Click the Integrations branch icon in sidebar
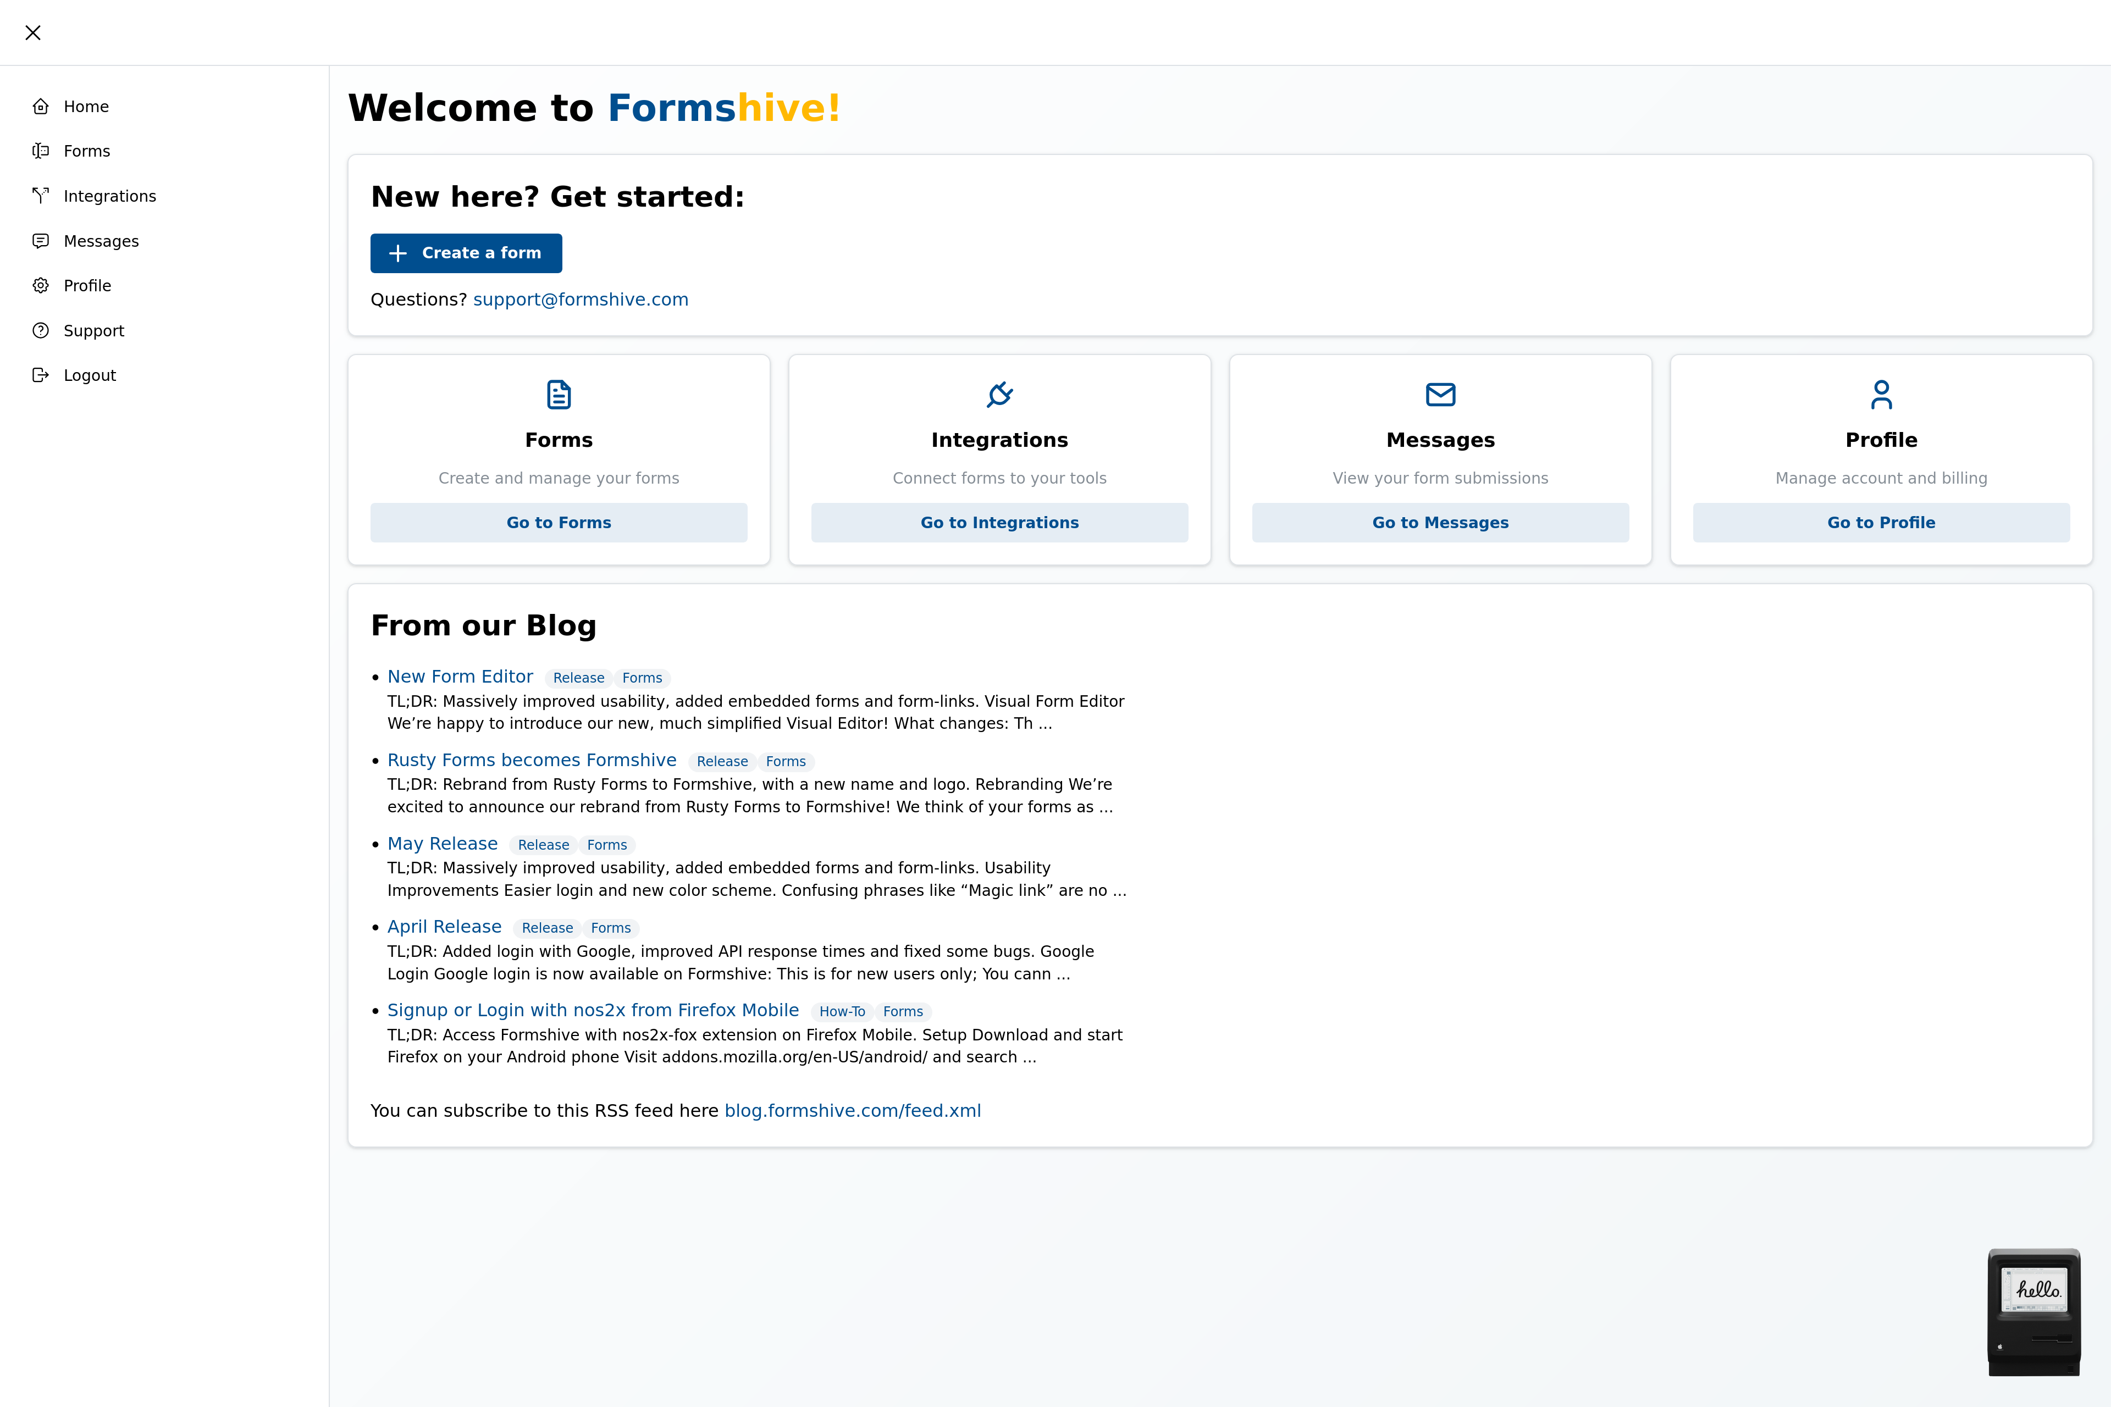The height and width of the screenshot is (1407, 2111). (40, 196)
